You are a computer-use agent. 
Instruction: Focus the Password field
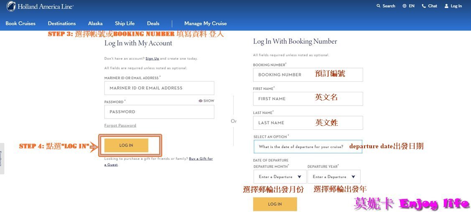tap(159, 112)
